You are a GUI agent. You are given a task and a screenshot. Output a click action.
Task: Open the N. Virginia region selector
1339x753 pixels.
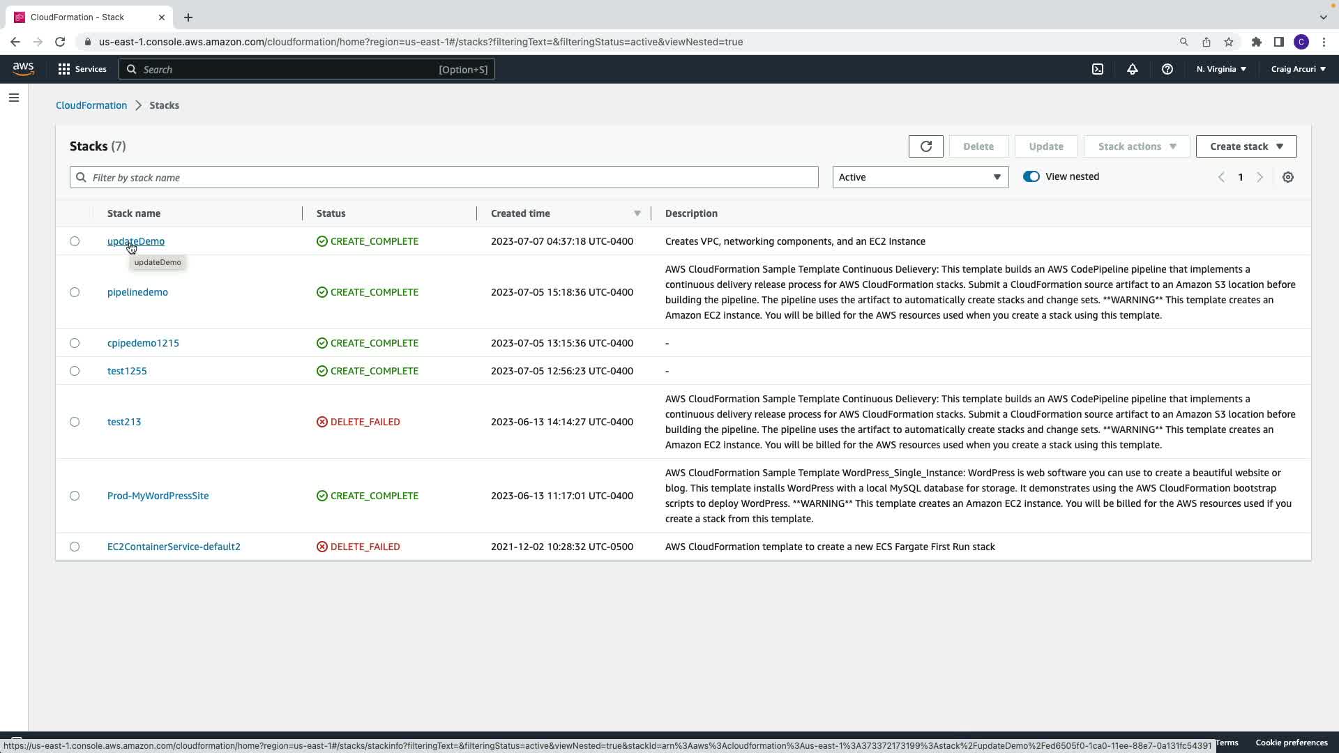[1220, 69]
